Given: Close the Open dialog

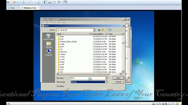Looking at the screenshot, I should (123, 26).
